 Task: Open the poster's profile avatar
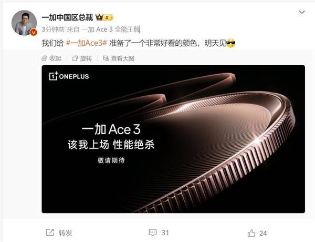24,23
